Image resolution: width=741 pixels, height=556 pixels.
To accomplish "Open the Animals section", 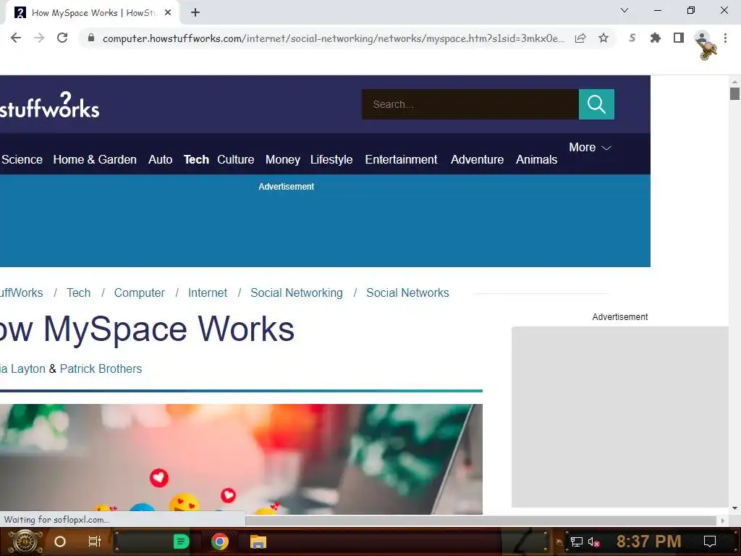I will tap(536, 160).
